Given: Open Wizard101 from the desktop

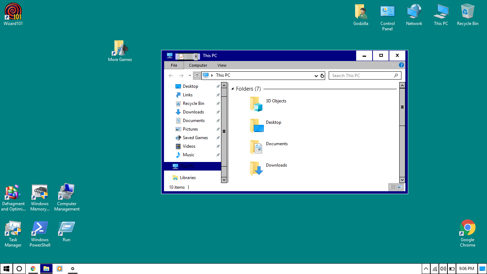Looking at the screenshot, I should [x=13, y=13].
